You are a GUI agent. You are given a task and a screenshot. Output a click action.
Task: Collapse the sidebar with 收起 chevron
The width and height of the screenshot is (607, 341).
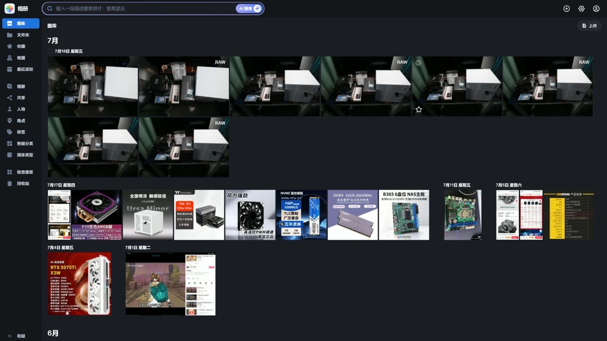coord(10,336)
